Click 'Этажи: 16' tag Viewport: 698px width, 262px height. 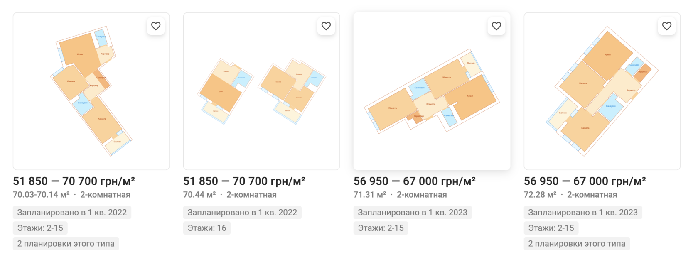[x=207, y=228]
